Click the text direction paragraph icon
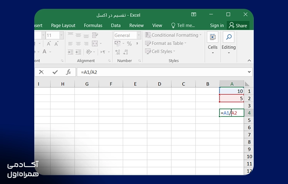This screenshot has width=288, height=184. point(103,52)
